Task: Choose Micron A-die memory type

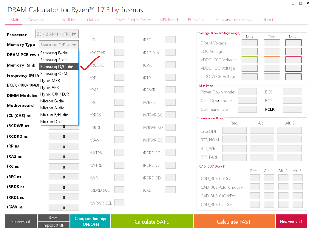Action: (x=59, y=108)
